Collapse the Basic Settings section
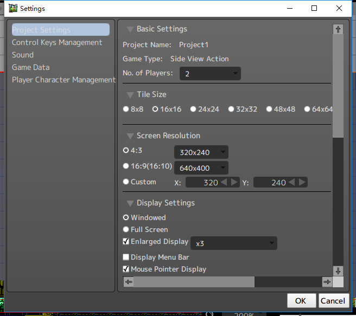 [130, 29]
